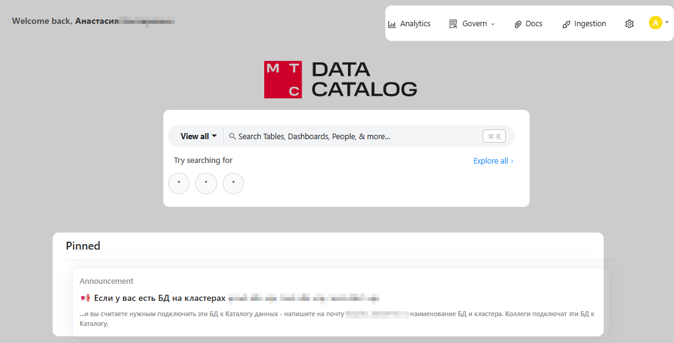The height and width of the screenshot is (343, 674).
Task: Click the Ingestion plug icon
Action: (x=566, y=24)
